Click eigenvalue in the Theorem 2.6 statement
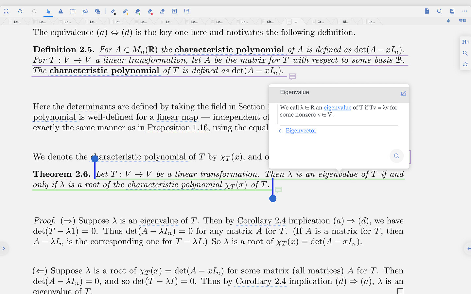The height and width of the screenshot is (294, 471). [338, 174]
